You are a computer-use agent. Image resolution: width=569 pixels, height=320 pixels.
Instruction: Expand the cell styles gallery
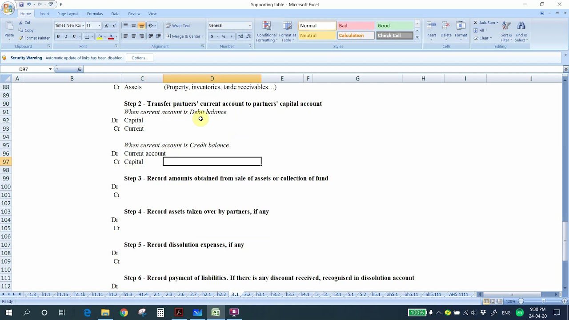[x=417, y=38]
